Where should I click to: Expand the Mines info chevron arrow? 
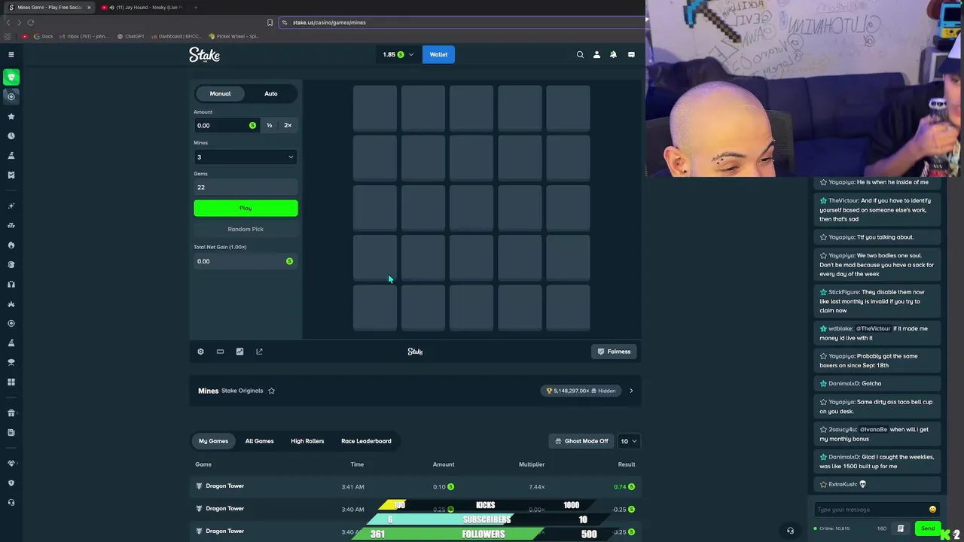(x=631, y=391)
